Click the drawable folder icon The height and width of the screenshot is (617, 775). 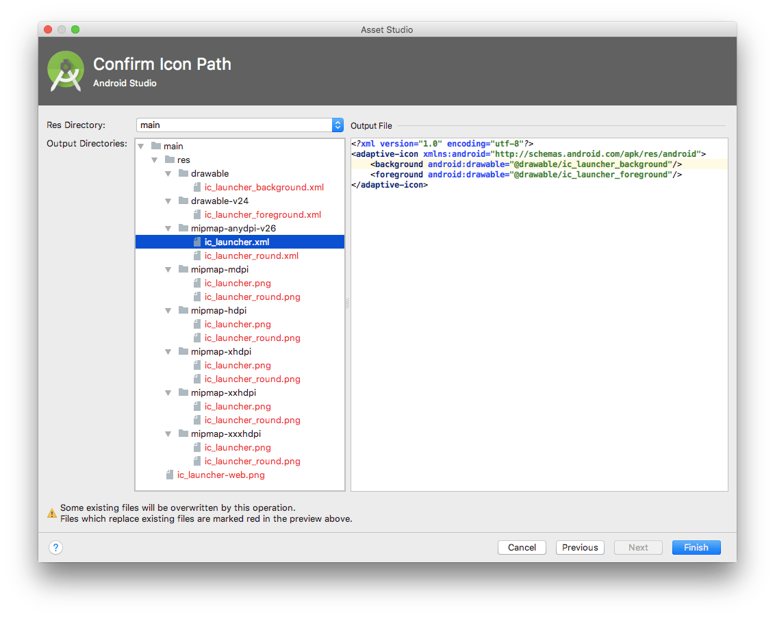tap(183, 173)
